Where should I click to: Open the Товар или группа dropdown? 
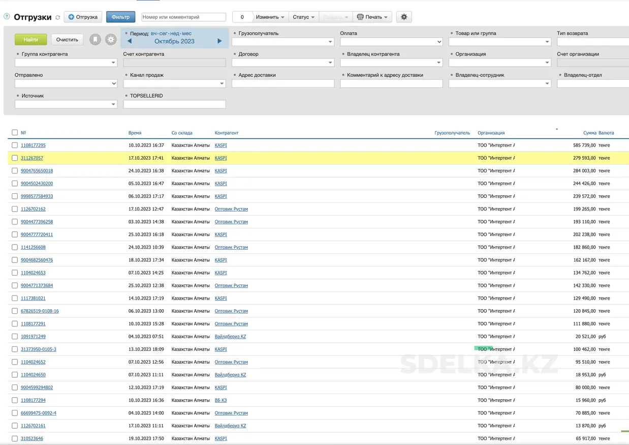499,42
